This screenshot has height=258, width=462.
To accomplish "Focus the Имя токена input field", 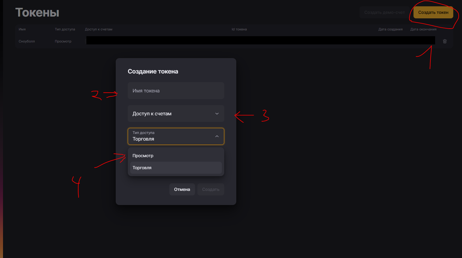I will pos(176,91).
